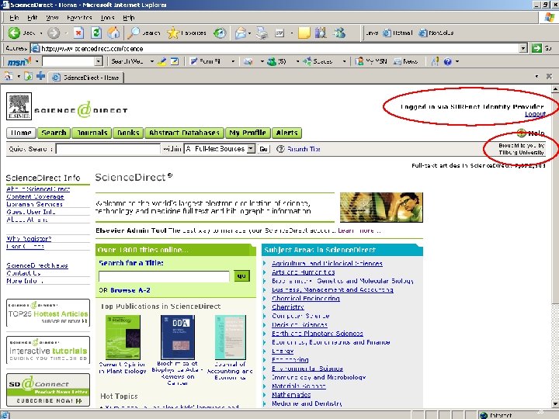Screen dimensions: 559x419
Task: Expand the MSN Spaces dropdown arrow
Action: 344,61
